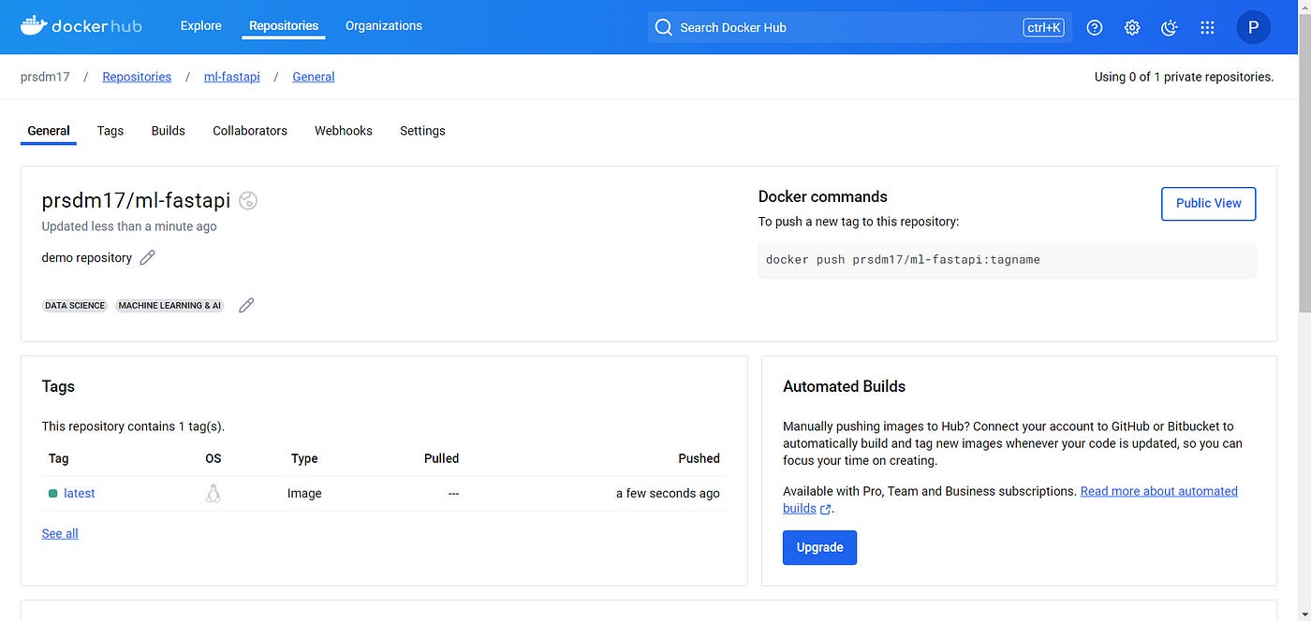The image size is (1311, 621).
Task: Click the MACHINE LEARNING & AI chip
Action: pos(169,305)
